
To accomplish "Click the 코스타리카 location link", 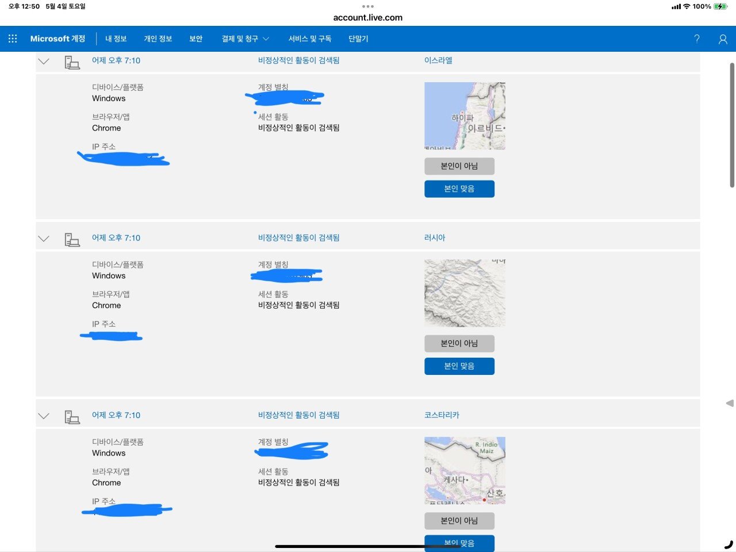I will coord(442,415).
